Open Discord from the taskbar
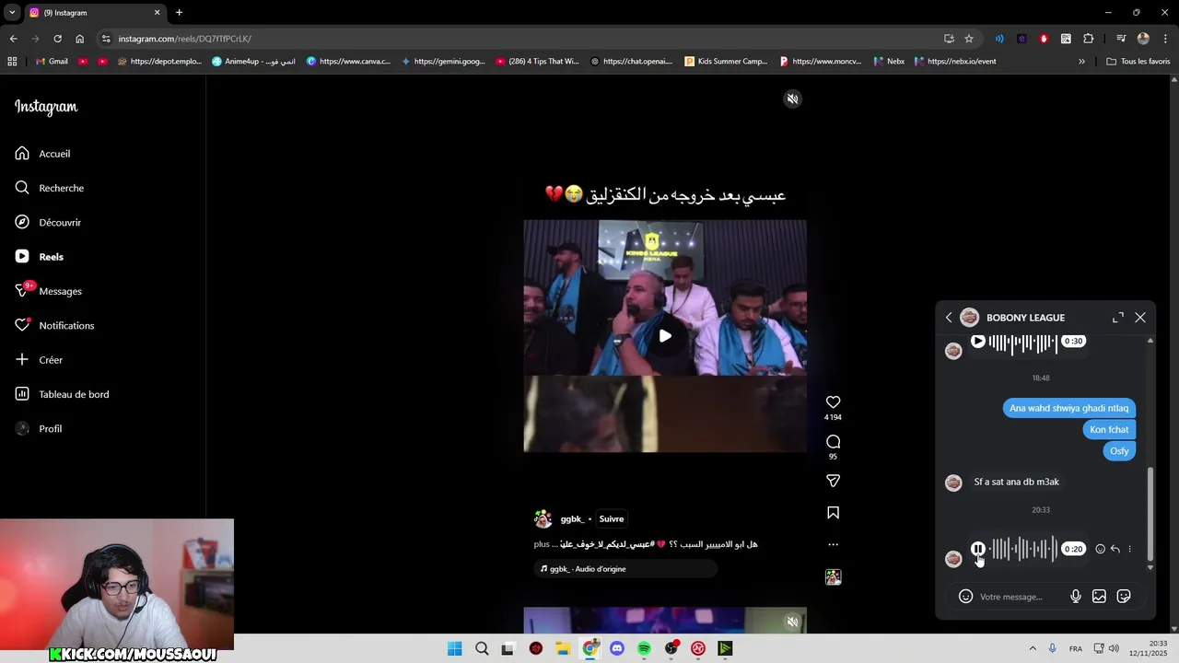1179x663 pixels. click(617, 648)
